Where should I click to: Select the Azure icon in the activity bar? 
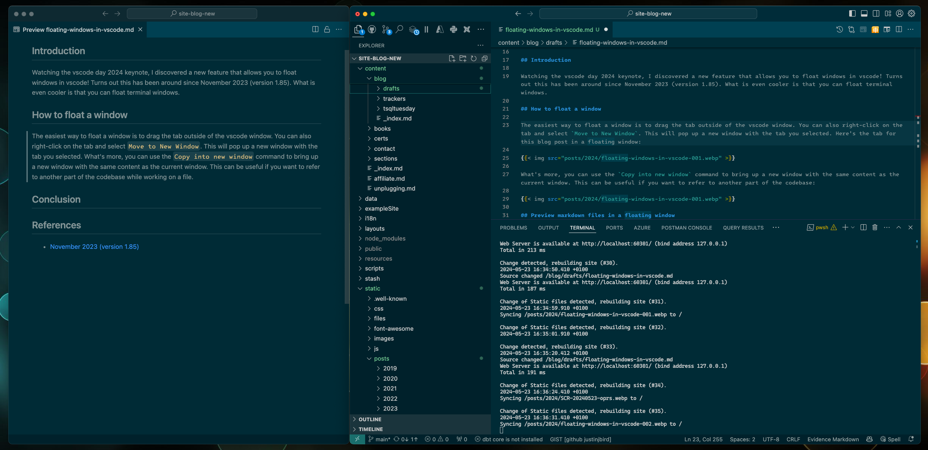(440, 29)
